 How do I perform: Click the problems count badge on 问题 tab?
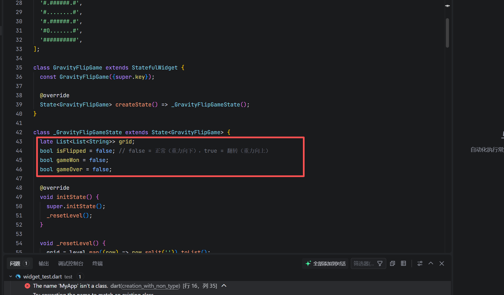tap(26, 263)
